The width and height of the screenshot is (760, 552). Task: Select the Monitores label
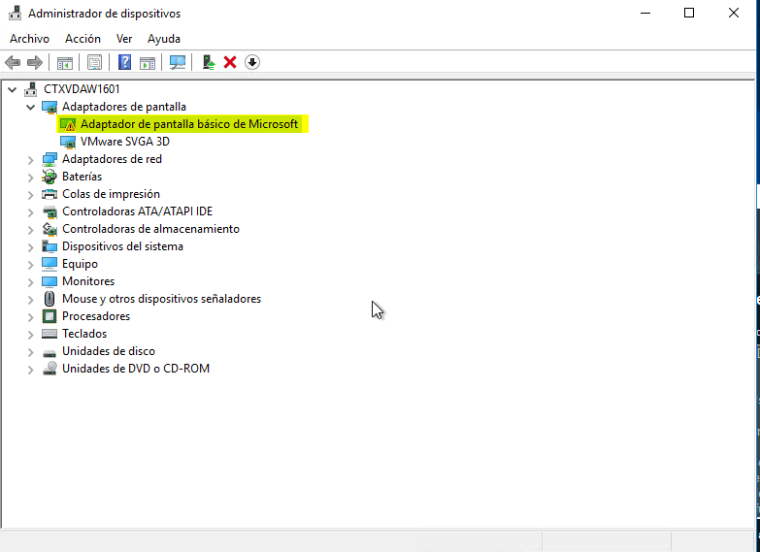tap(88, 281)
